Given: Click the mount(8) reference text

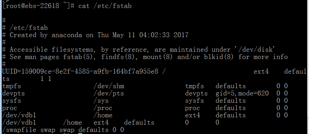Looking at the screenshot, I should point(158,57).
